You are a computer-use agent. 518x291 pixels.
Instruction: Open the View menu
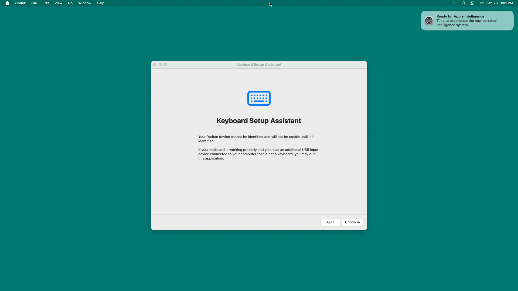point(58,3)
